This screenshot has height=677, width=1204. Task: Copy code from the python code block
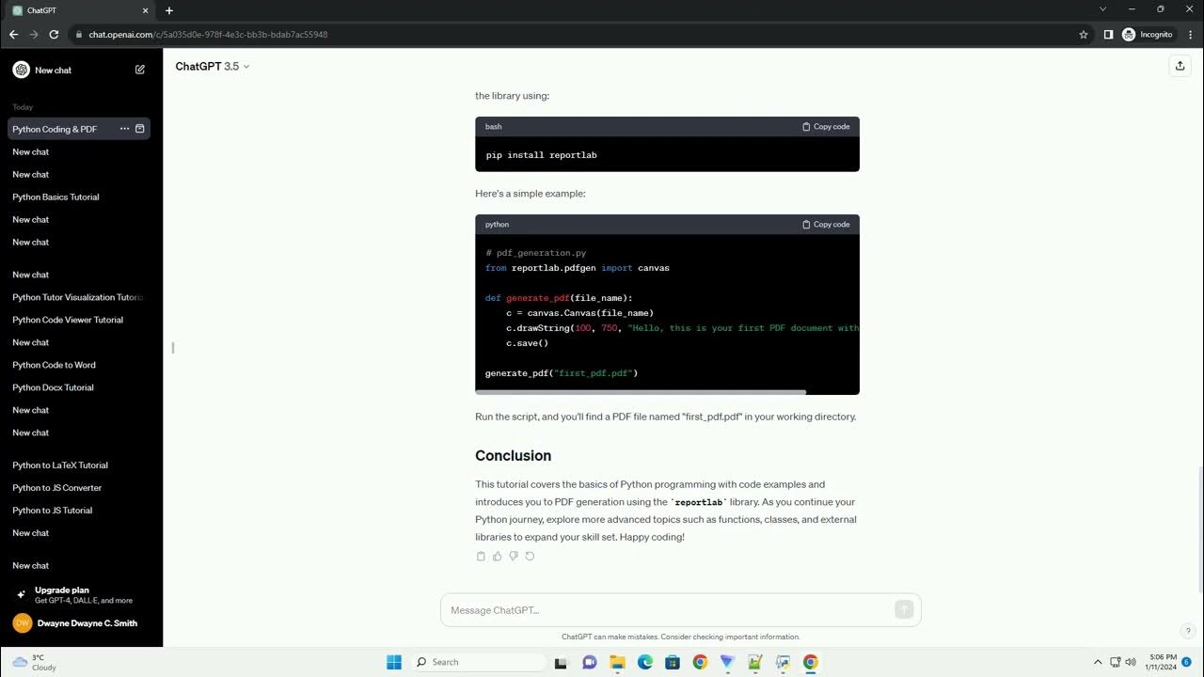(x=826, y=224)
